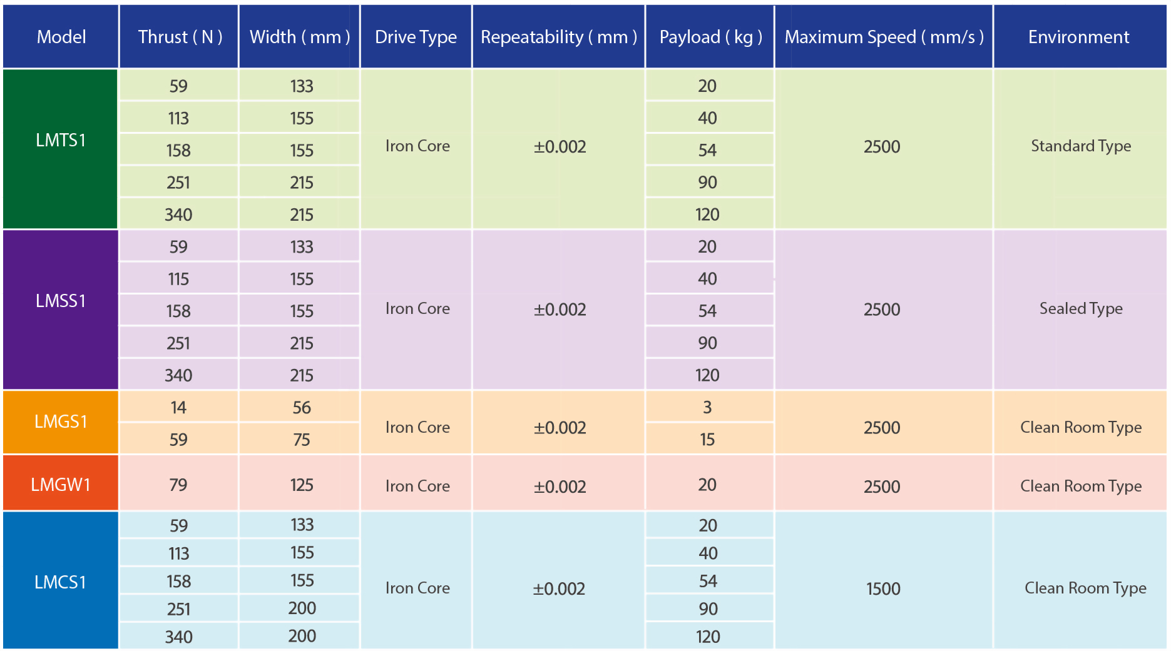
Task: Select the Repeatability ( mm ) header cell
Action: tap(558, 37)
